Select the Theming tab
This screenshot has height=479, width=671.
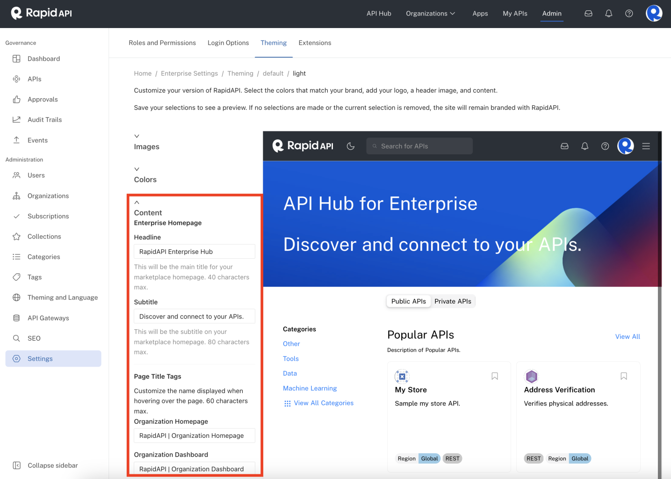coord(274,43)
